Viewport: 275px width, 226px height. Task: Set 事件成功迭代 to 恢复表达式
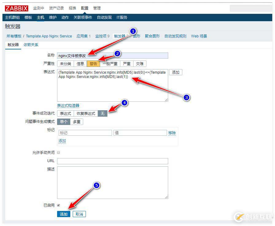coord(86,114)
